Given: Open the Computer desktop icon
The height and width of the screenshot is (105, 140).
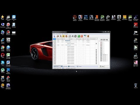Looking at the screenshot, I should pyautogui.click(x=3, y=25).
